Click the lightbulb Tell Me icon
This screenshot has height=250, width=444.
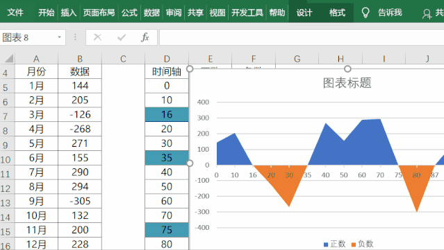point(365,12)
